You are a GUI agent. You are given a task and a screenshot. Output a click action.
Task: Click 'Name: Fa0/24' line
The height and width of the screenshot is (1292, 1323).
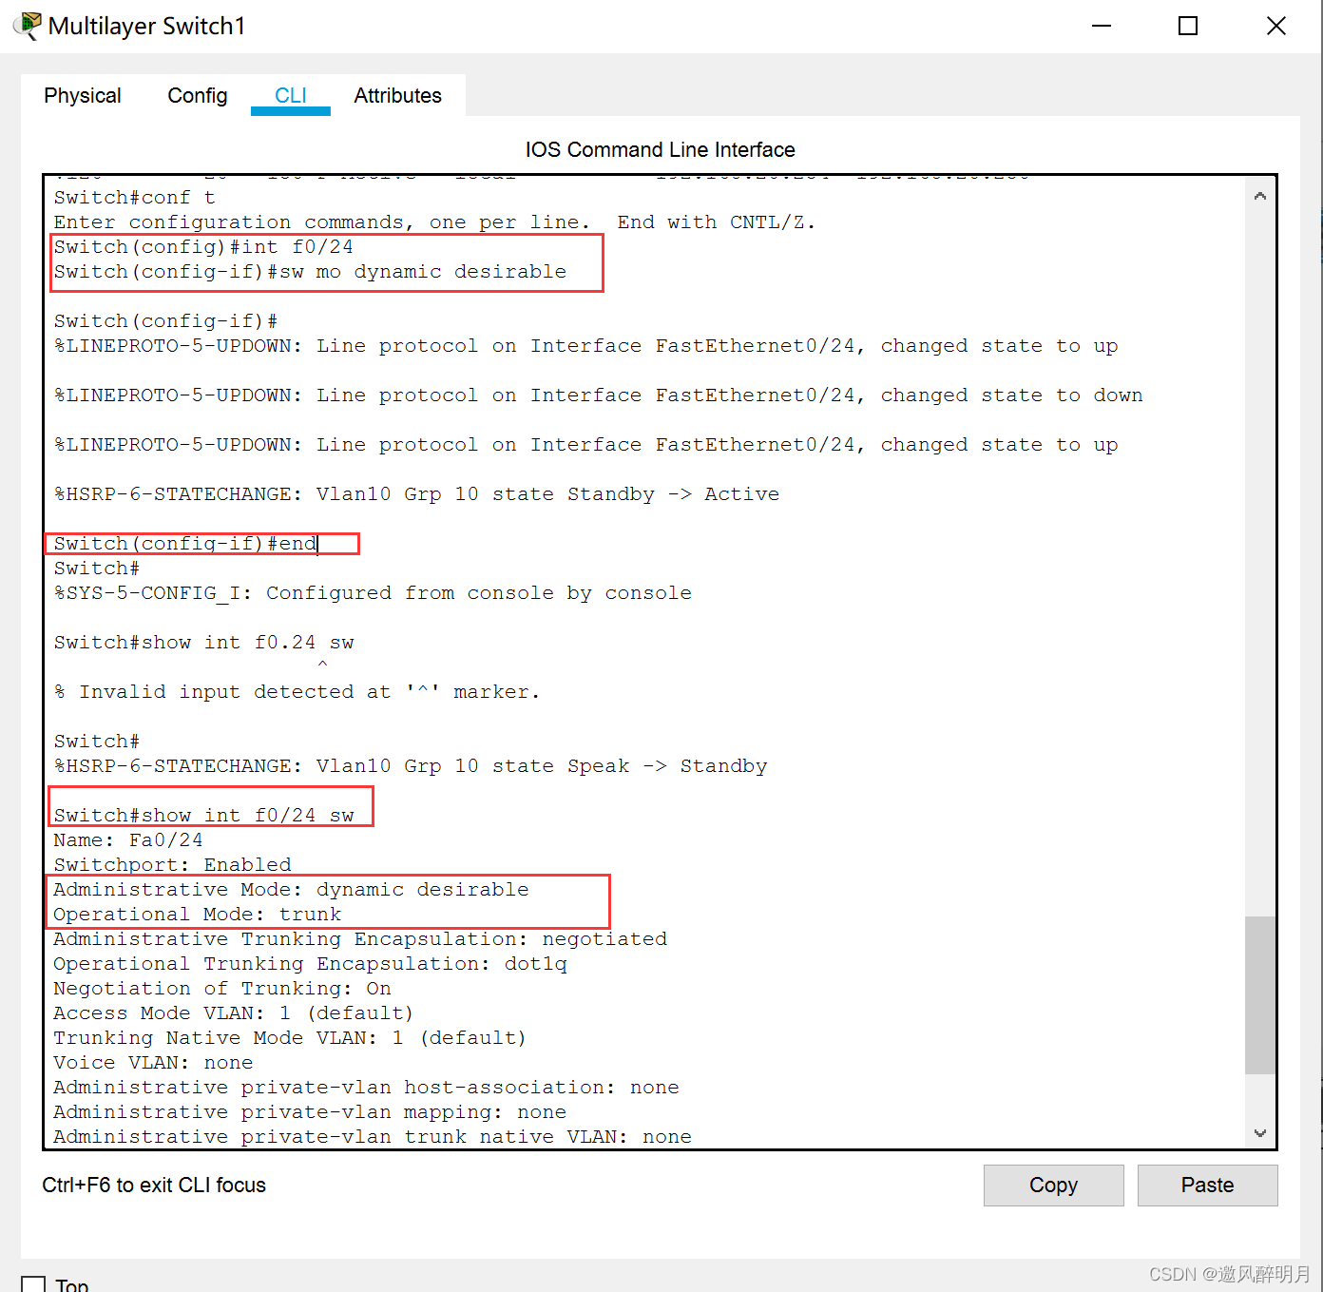(128, 839)
